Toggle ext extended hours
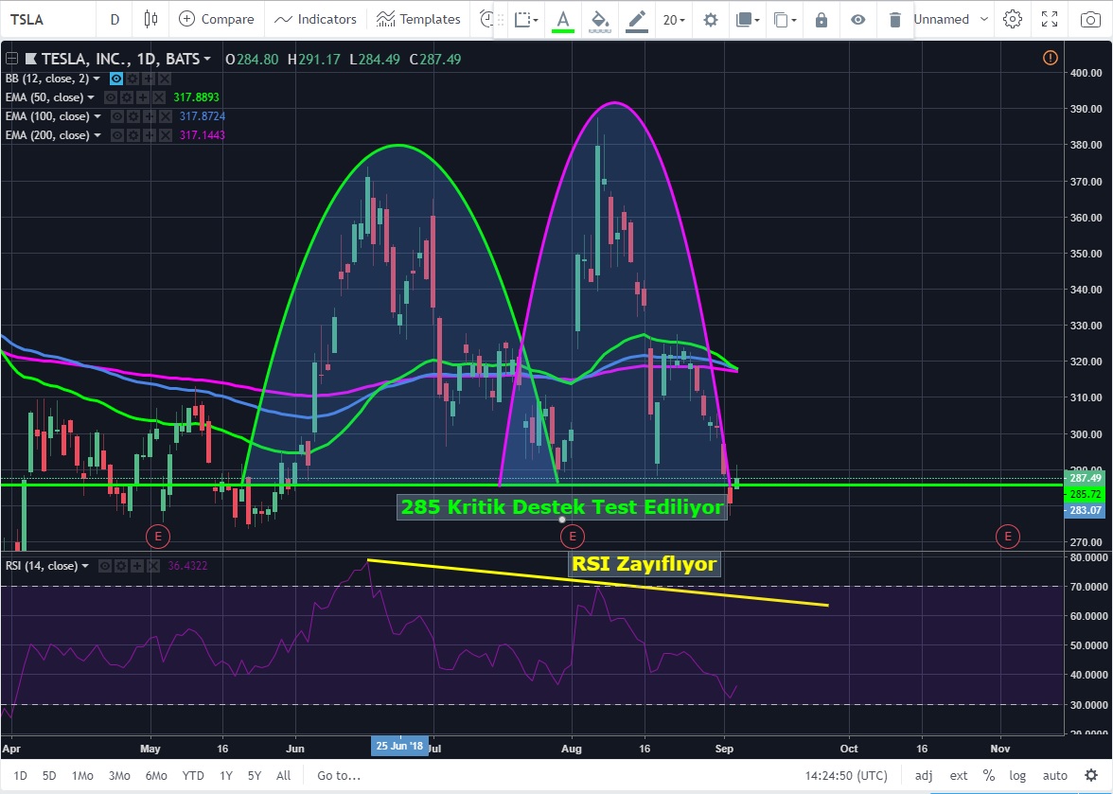This screenshot has width=1113, height=794. tap(958, 776)
